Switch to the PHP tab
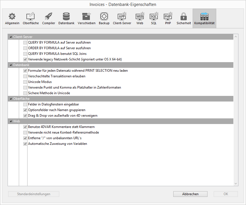 (168, 19)
